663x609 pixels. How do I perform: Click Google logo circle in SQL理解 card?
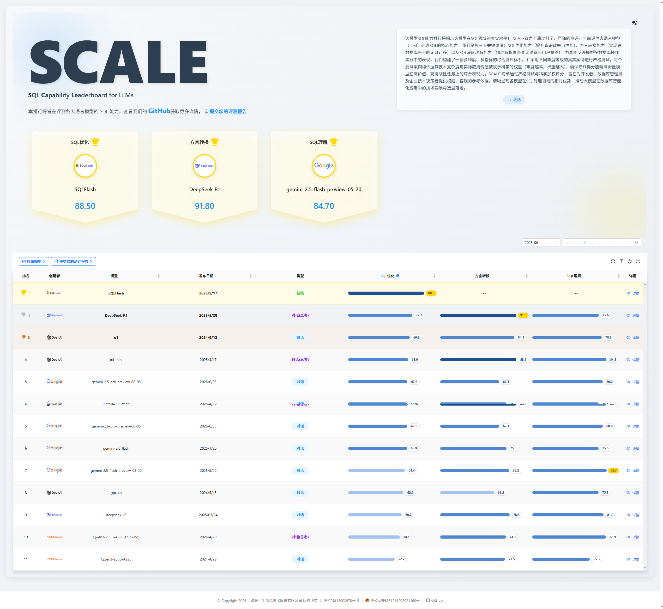pos(324,166)
